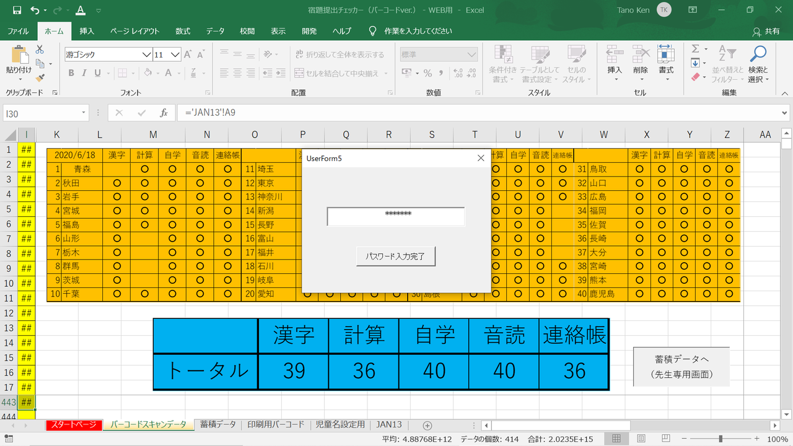This screenshot has height=446, width=793.
Task: Click the column K header
Action: coord(57,134)
